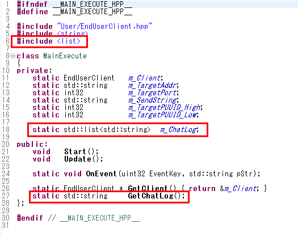The image size is (298, 237).
Task: Click the m_TargetAddr field name
Action: click(153, 86)
